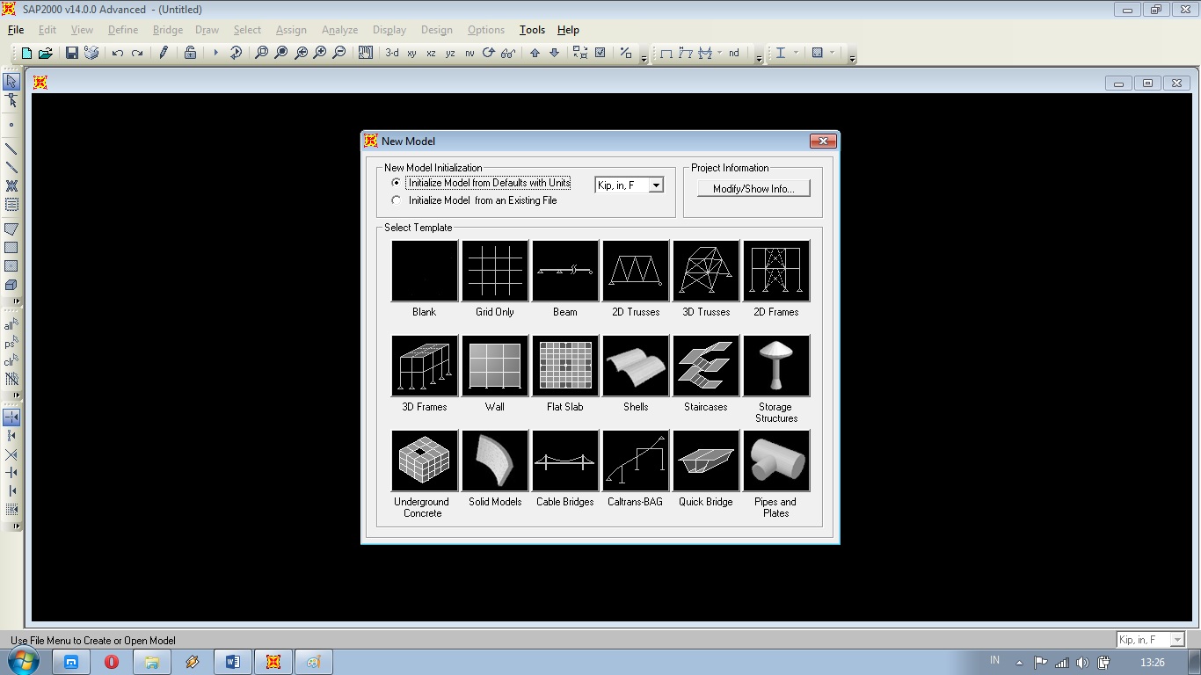Open the Bridge menu
Viewport: 1201px width, 675px height.
tap(166, 29)
